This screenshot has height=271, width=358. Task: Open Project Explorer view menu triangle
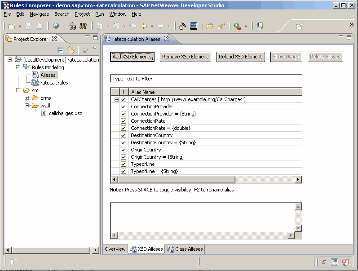click(x=95, y=48)
